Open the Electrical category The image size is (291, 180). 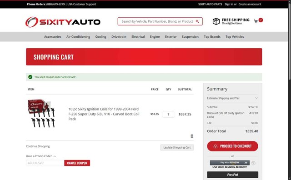coord(138,37)
